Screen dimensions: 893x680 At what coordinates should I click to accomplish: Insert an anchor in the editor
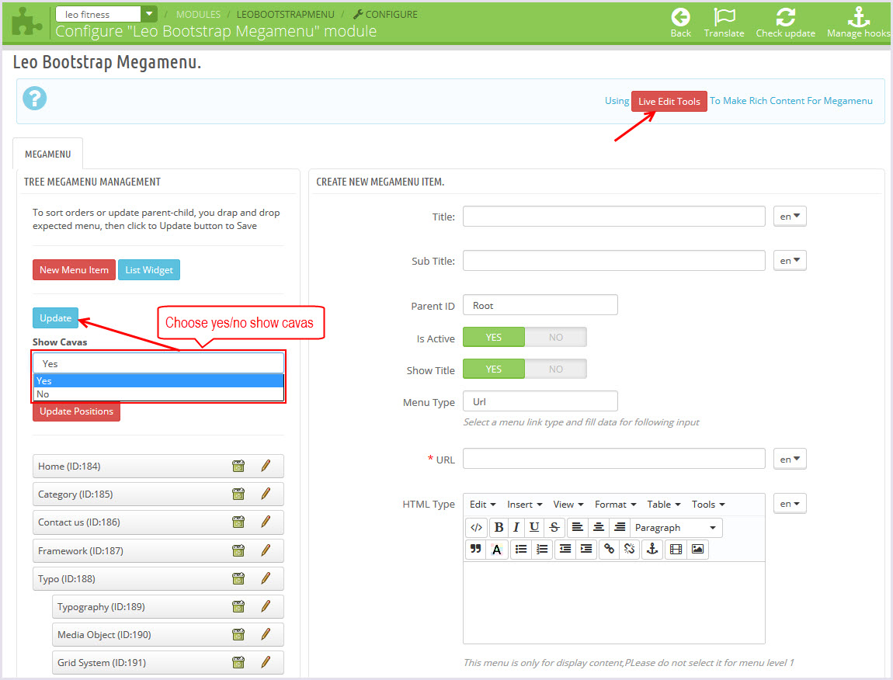[x=652, y=549]
